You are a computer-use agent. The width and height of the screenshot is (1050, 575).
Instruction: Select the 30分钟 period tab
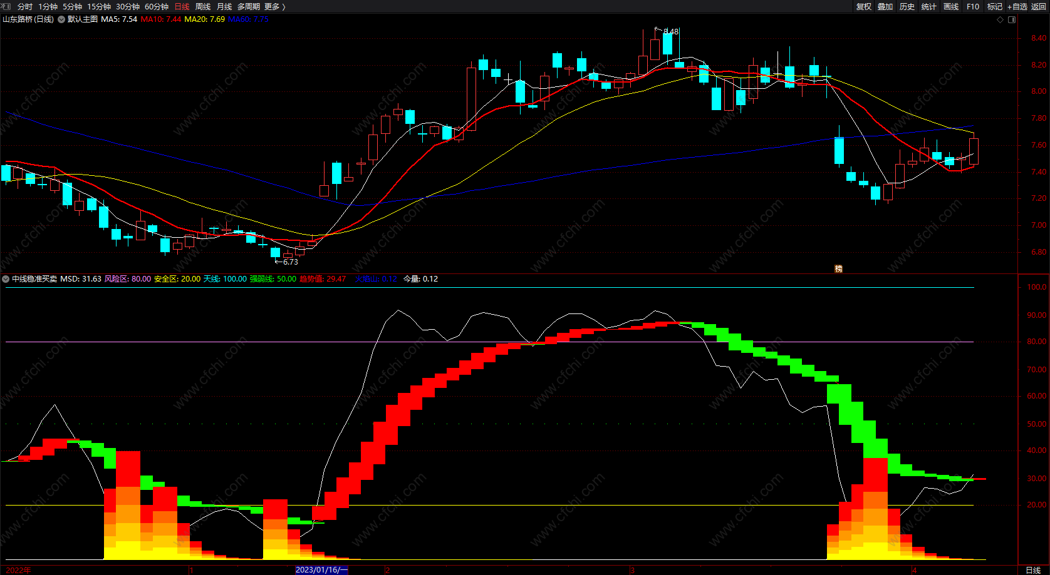(128, 6)
